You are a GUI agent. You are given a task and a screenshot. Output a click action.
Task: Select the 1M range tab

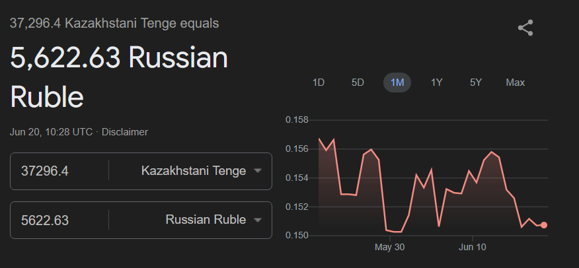point(397,83)
